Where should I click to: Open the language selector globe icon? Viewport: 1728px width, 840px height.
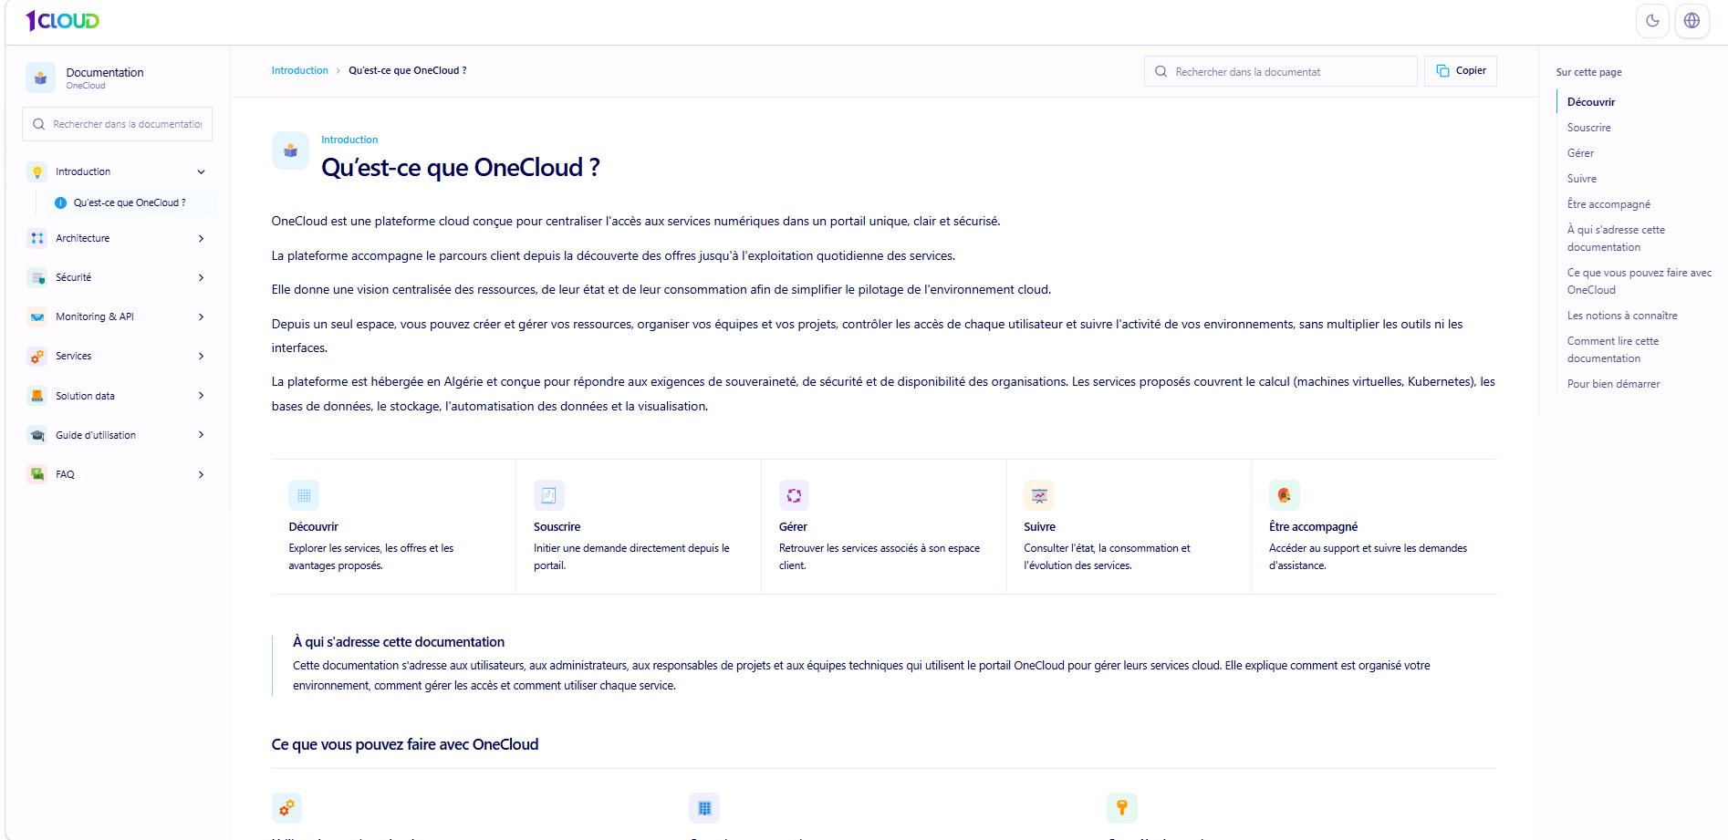pyautogui.click(x=1692, y=21)
